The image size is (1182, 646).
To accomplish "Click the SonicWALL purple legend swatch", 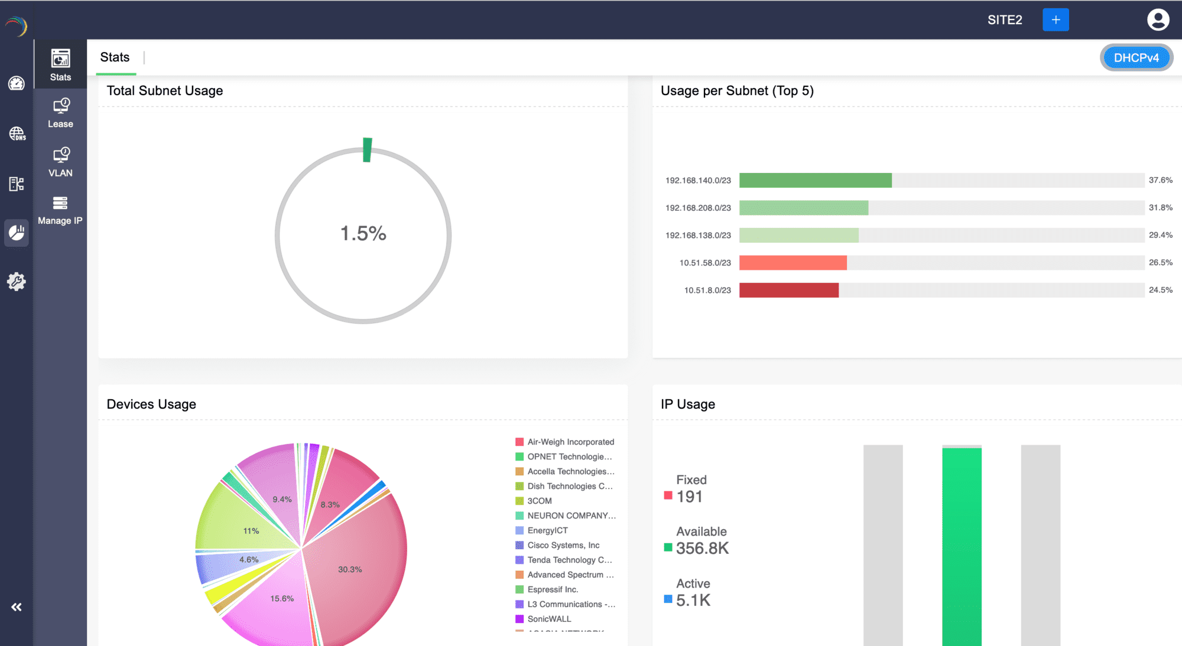I will (x=519, y=619).
